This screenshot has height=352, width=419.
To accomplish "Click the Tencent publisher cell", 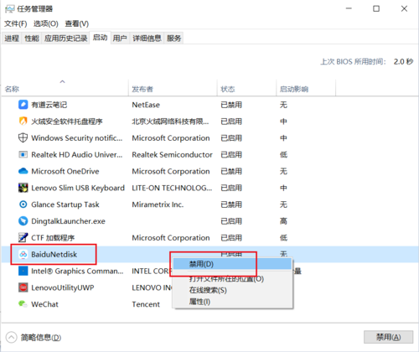I will (146, 304).
